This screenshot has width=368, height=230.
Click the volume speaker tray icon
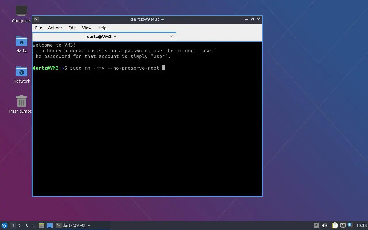[x=324, y=225]
